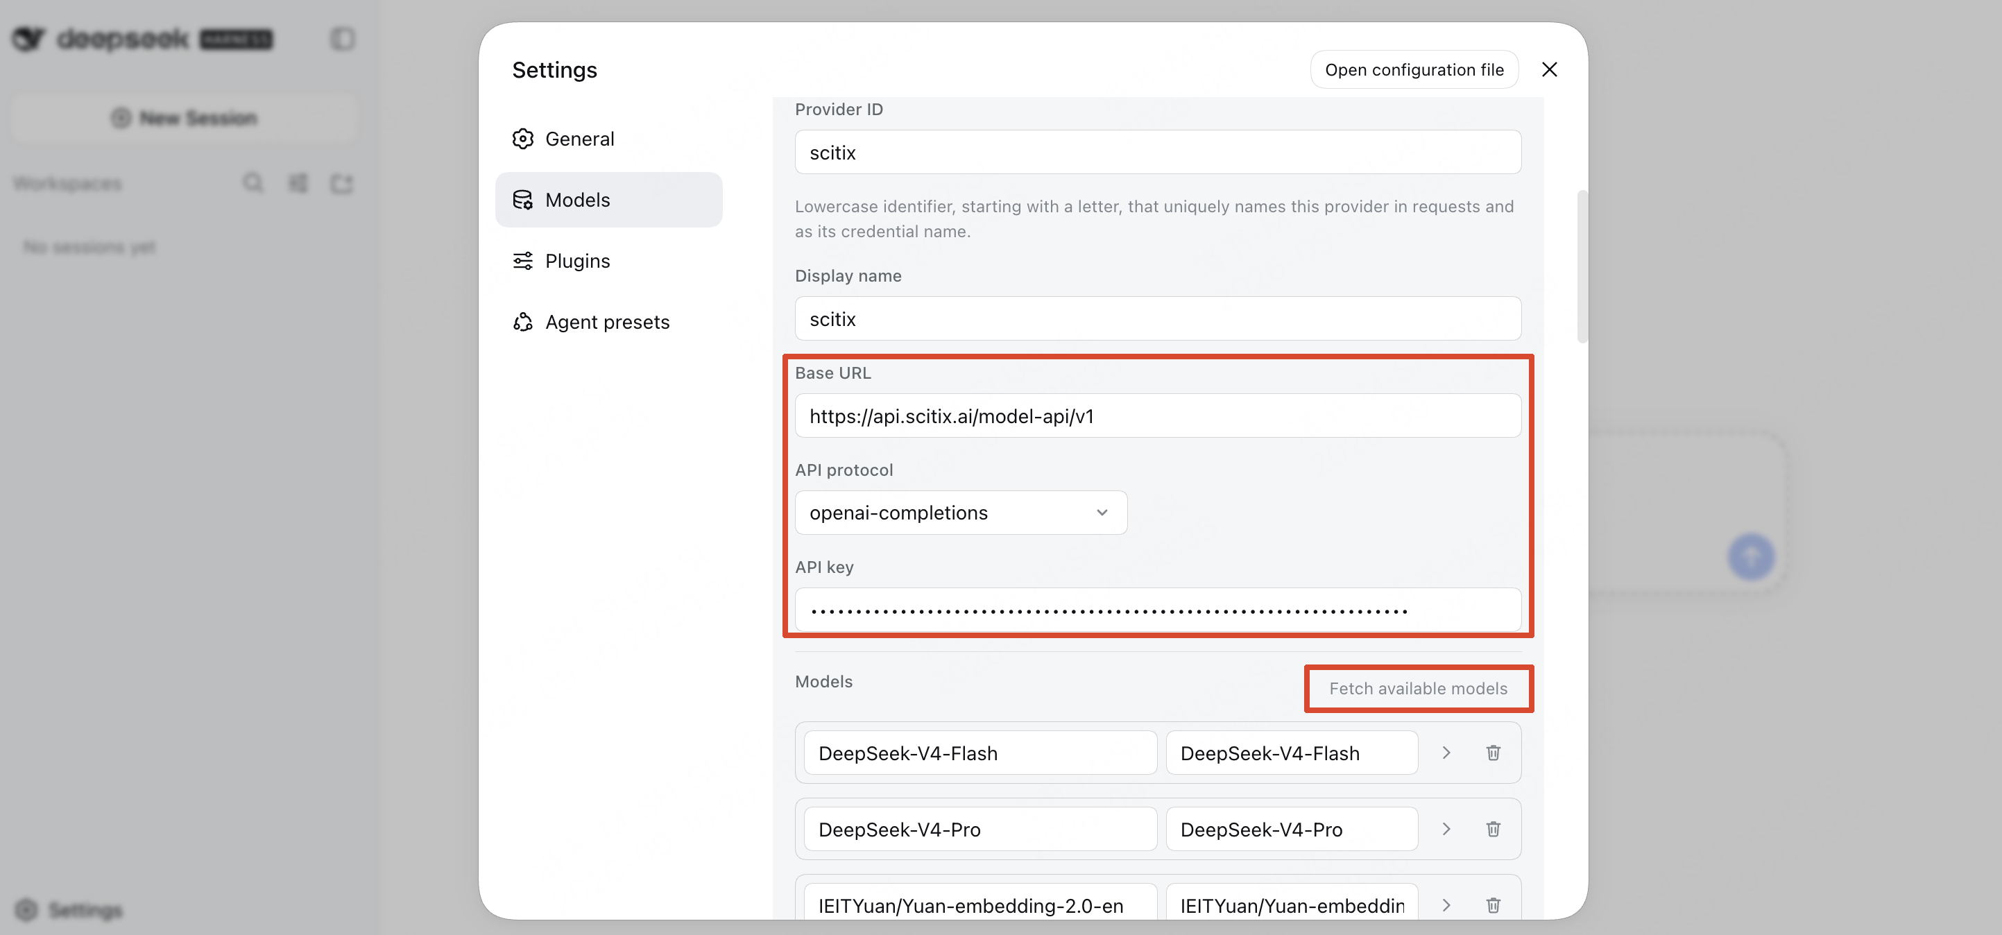Click the Provider ID input field

click(1157, 153)
